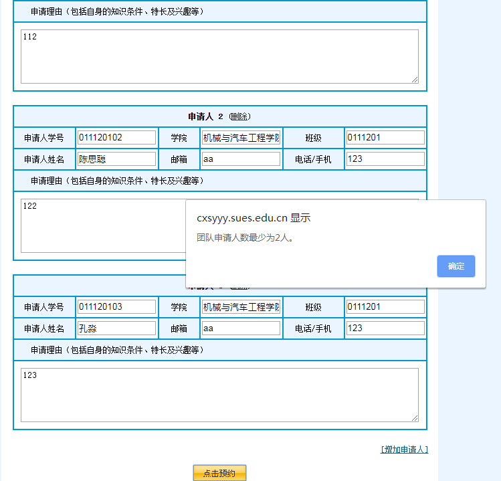
Task: Click the 确定 button in the alert dialog
Action: (x=456, y=266)
